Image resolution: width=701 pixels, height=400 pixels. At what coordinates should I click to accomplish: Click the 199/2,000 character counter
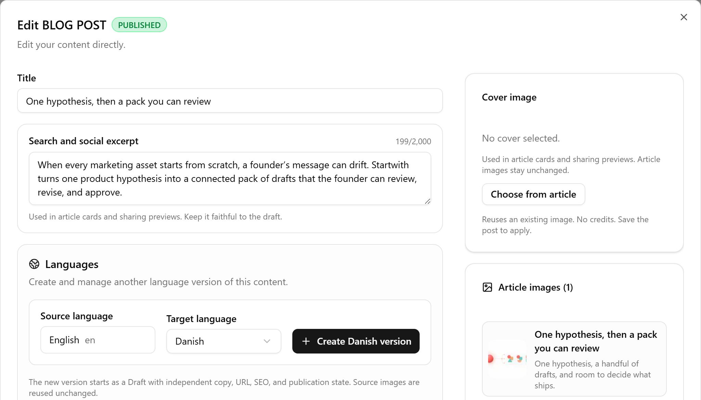pyautogui.click(x=413, y=142)
